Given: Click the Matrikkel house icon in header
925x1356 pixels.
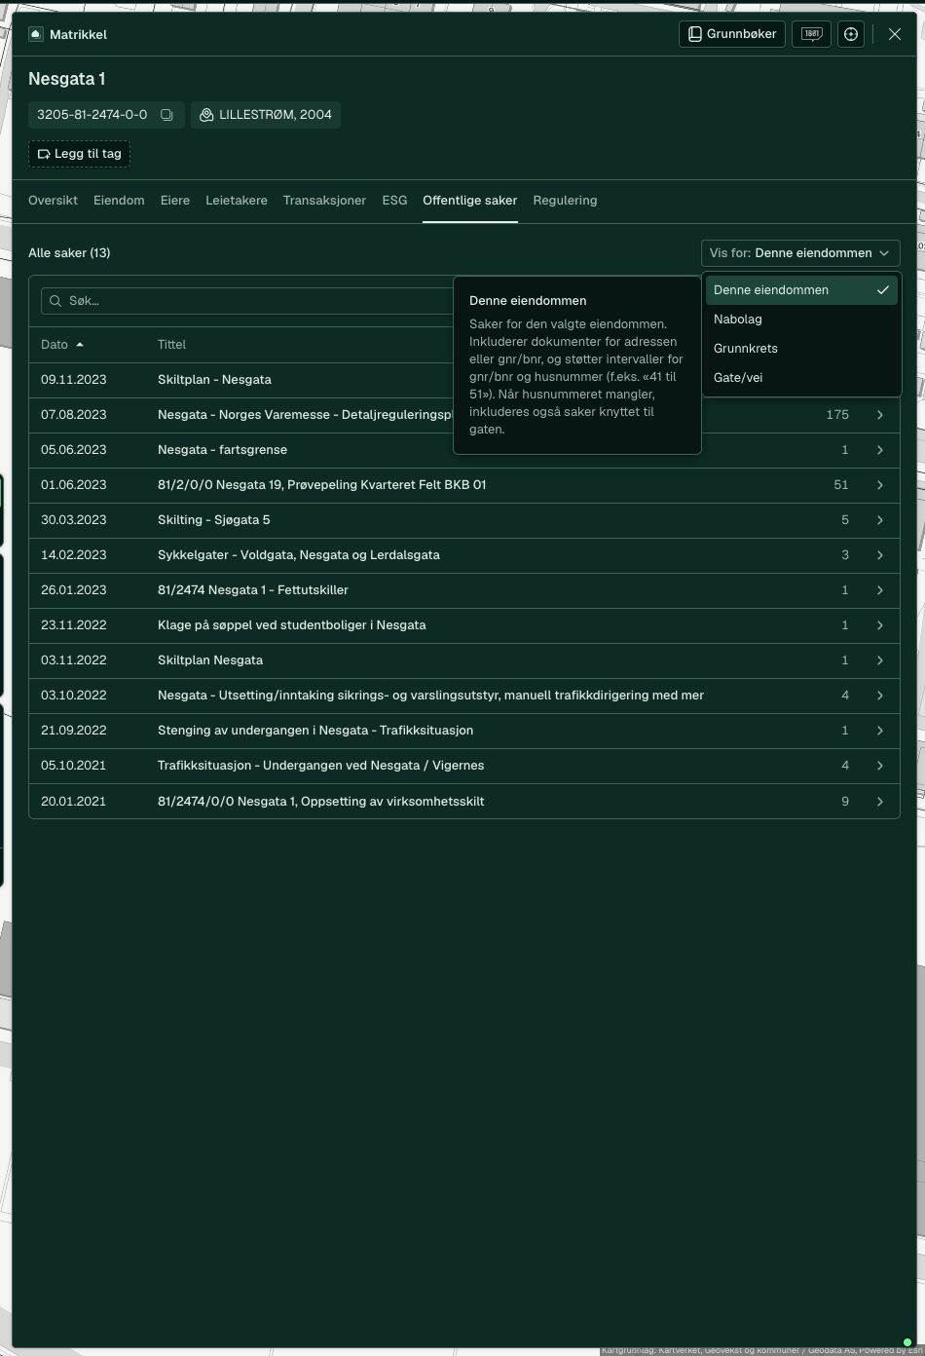Looking at the screenshot, I should [x=36, y=34].
